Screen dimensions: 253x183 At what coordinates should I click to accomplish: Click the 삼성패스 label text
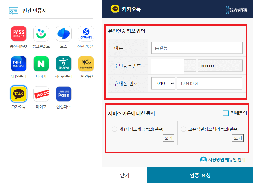(x=64, y=107)
